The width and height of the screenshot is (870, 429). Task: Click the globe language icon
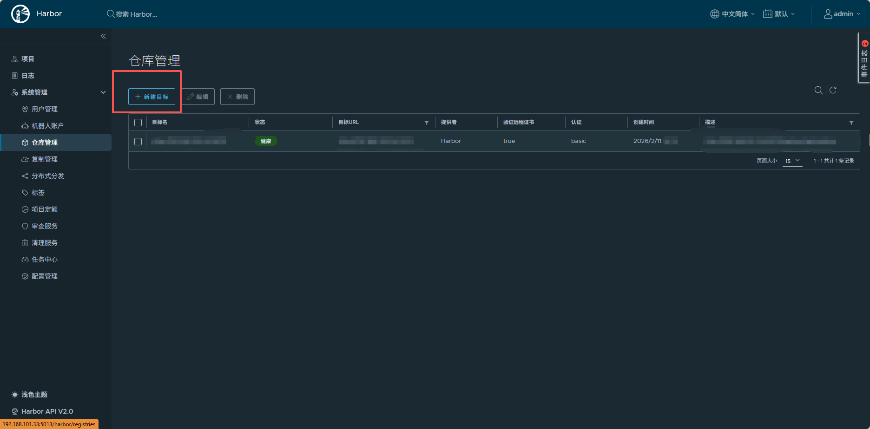[x=714, y=14]
